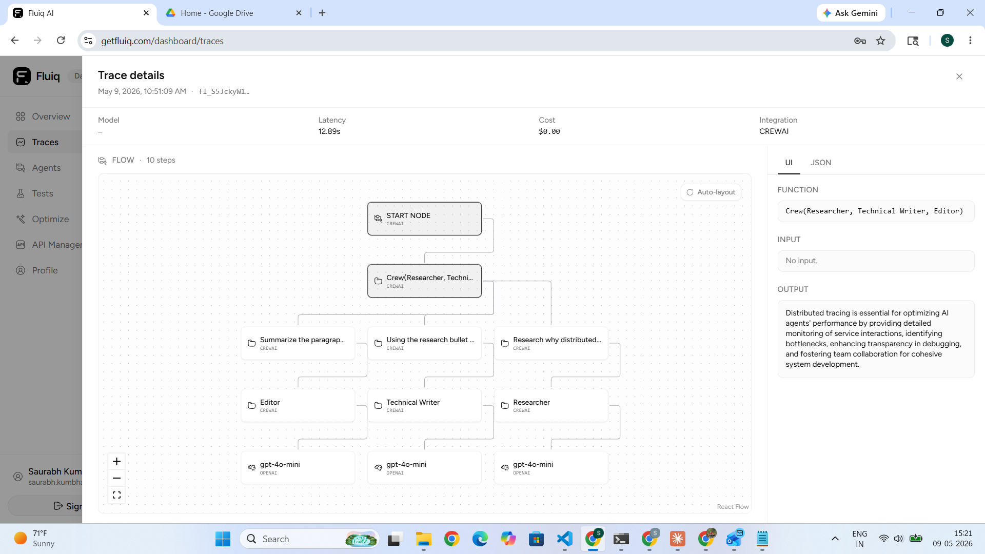Viewport: 985px width, 554px height.
Task: Select the Researcher agent node
Action: (551, 406)
